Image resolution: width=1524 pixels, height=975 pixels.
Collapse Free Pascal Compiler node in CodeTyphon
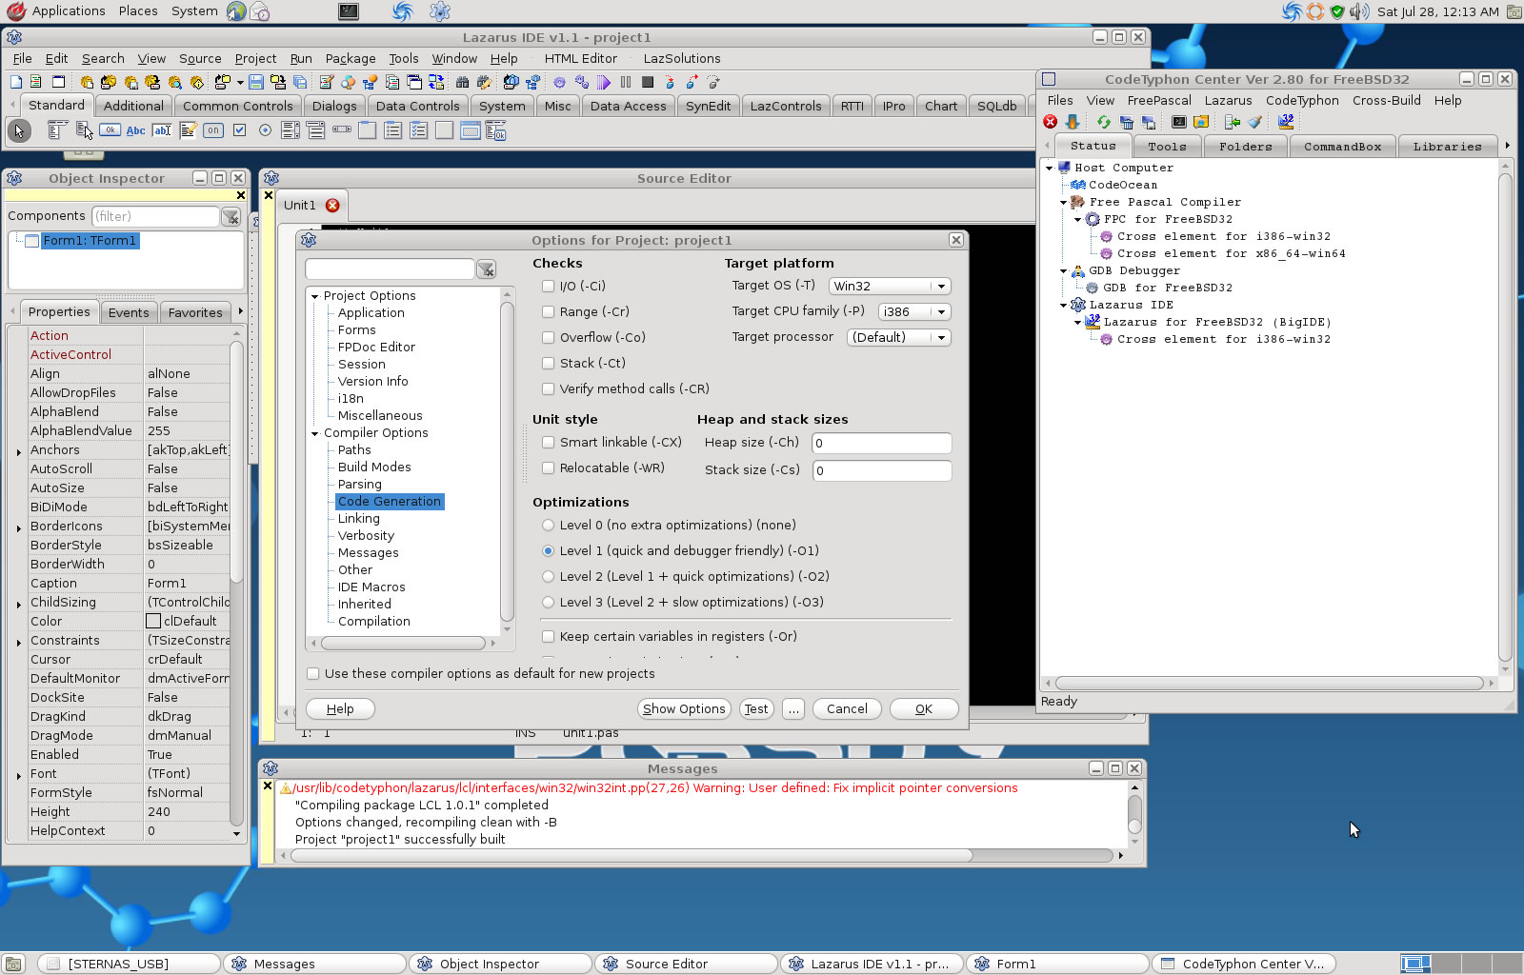click(x=1064, y=202)
